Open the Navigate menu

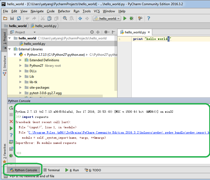tap(37, 11)
